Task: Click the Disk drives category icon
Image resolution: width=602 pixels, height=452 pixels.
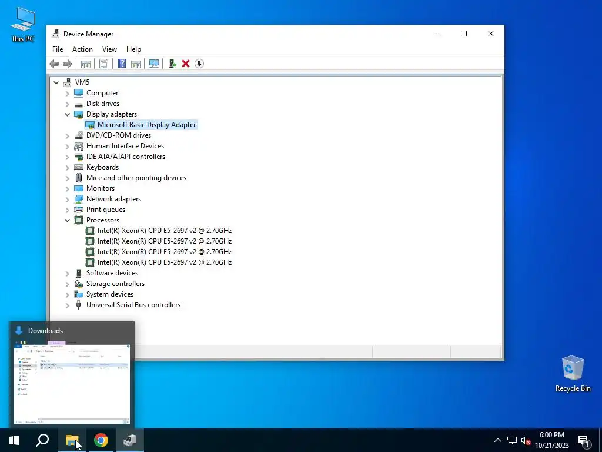Action: 79,104
